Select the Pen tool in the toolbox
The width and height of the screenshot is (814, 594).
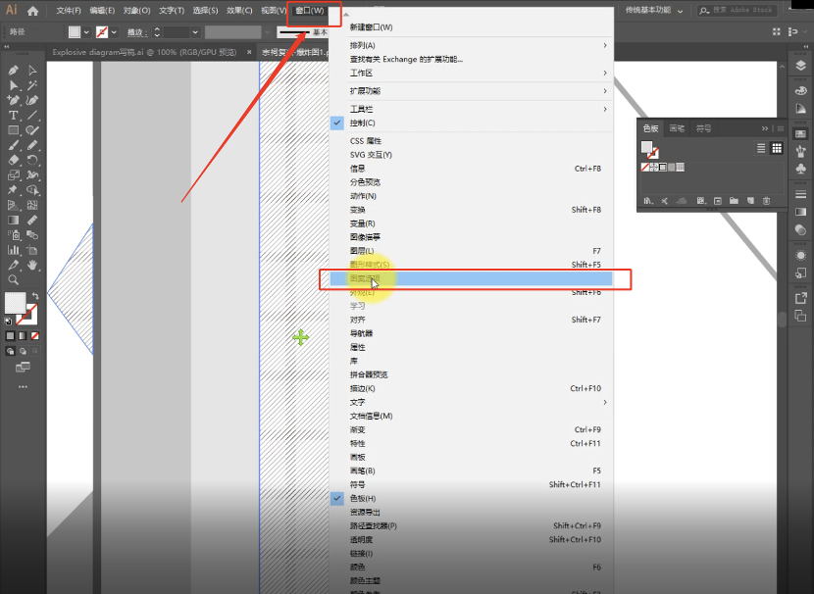[13, 70]
